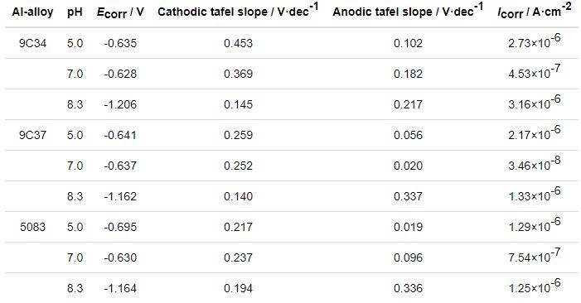Click the 9C34 alloy cell
The image size is (581, 303).
click(x=32, y=43)
